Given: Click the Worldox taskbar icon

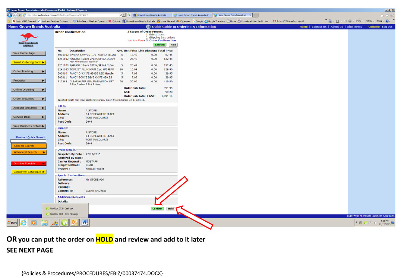Looking at the screenshot, I should (64, 222).
